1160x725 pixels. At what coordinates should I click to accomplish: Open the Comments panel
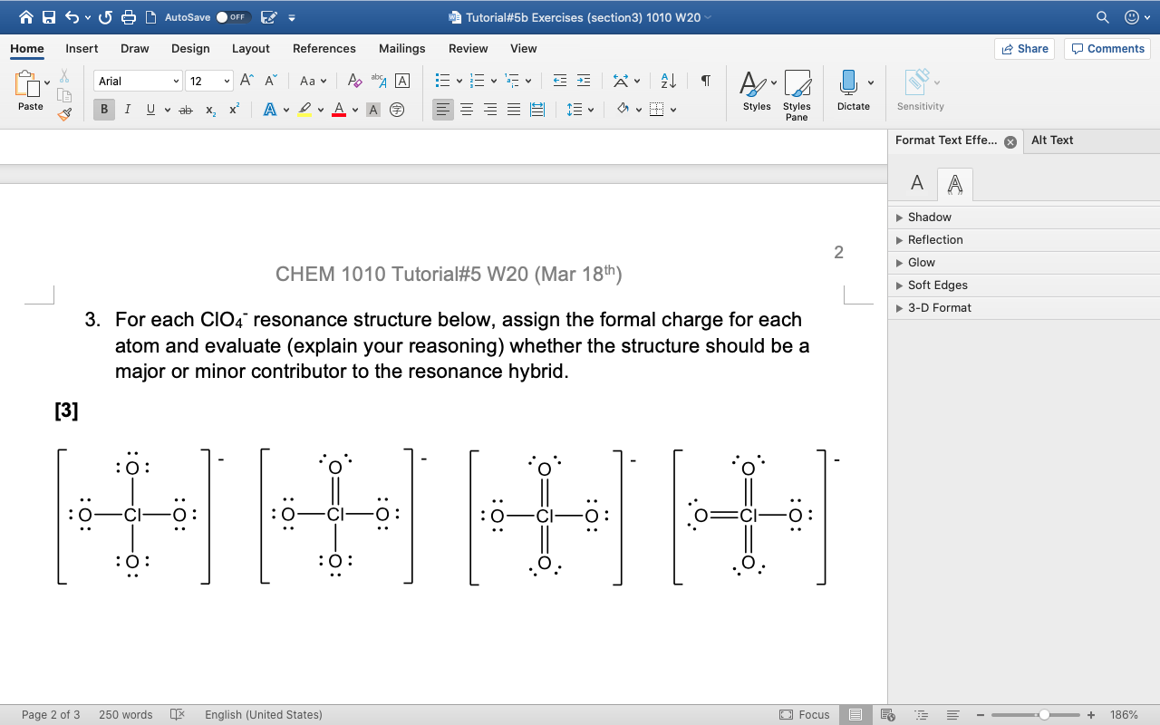pos(1107,49)
